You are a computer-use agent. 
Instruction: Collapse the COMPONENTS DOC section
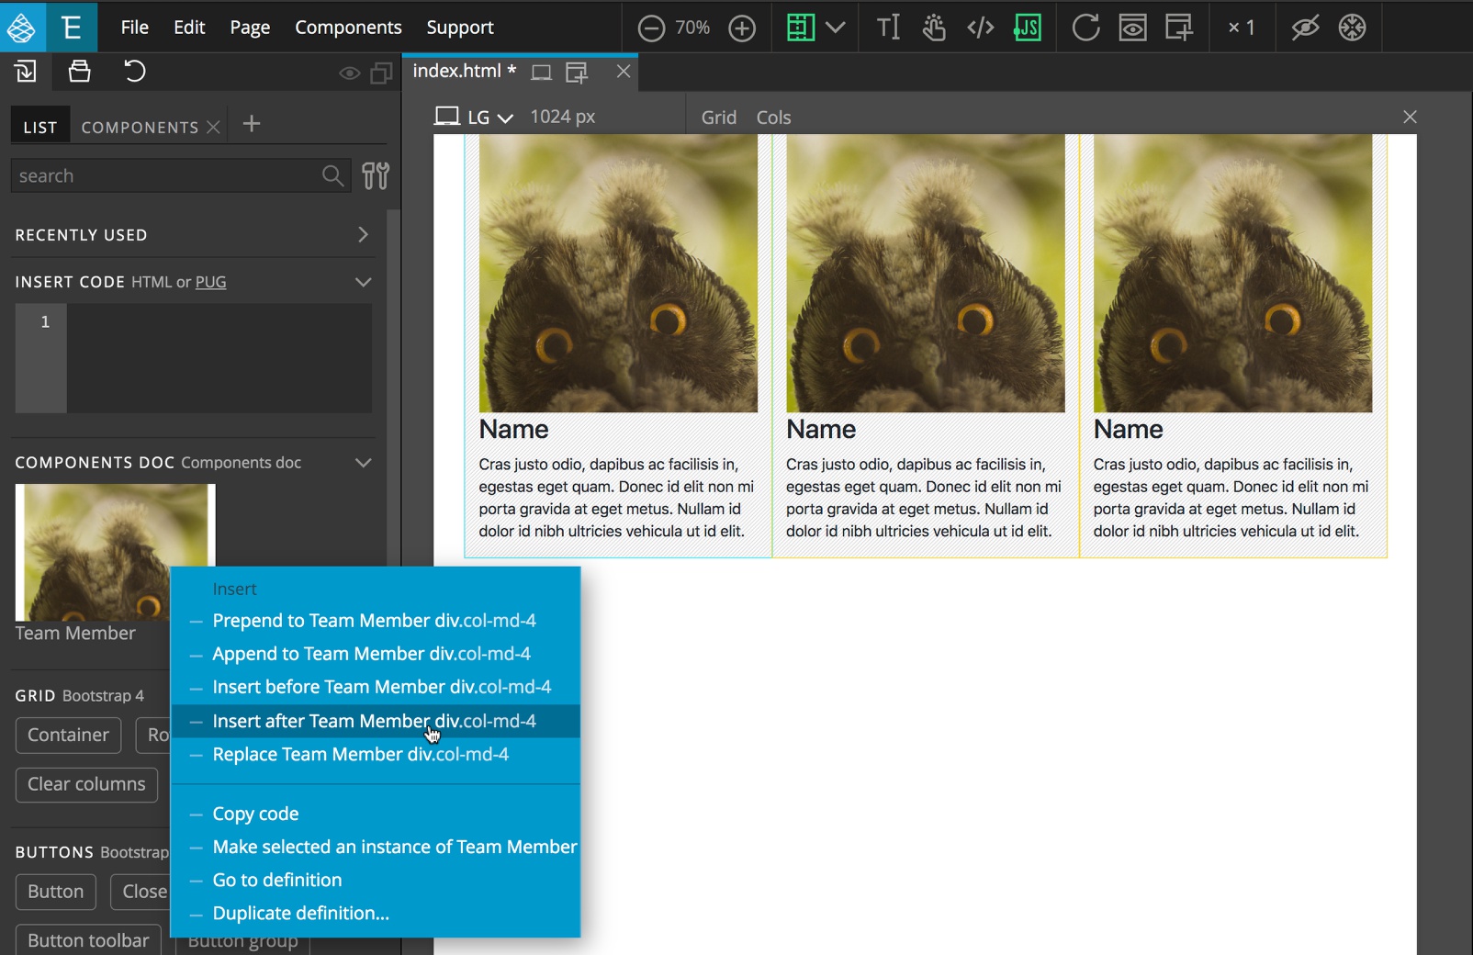[x=364, y=463]
